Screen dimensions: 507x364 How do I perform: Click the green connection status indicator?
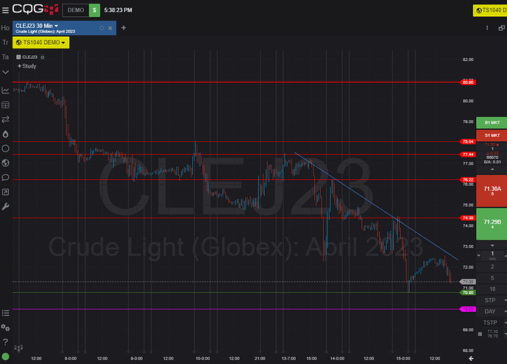point(5,357)
